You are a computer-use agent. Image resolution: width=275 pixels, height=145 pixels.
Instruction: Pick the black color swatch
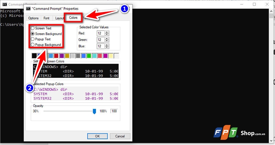pos(34,56)
